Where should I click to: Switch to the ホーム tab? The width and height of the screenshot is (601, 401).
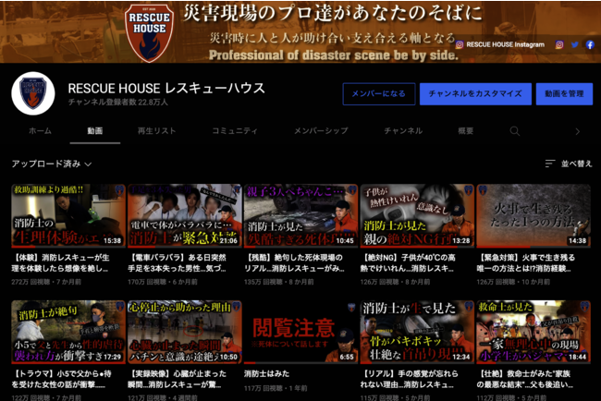pos(40,131)
